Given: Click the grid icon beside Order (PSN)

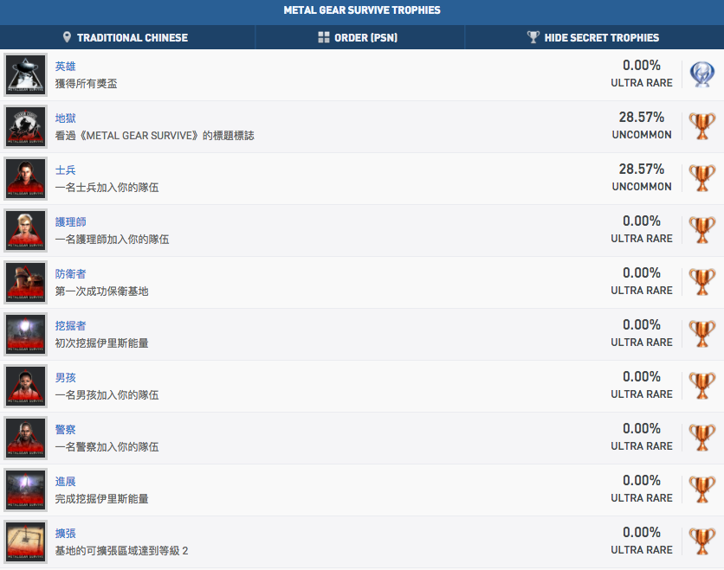Looking at the screenshot, I should pyautogui.click(x=324, y=37).
